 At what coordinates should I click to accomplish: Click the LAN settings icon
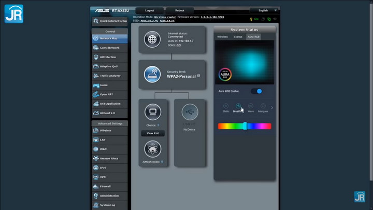tap(96, 140)
